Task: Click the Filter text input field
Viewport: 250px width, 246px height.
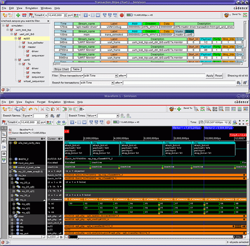Action: (166, 76)
